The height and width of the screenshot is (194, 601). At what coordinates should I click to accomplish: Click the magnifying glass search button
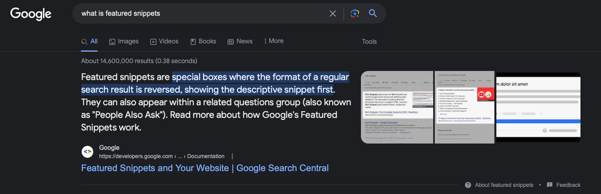pos(373,13)
